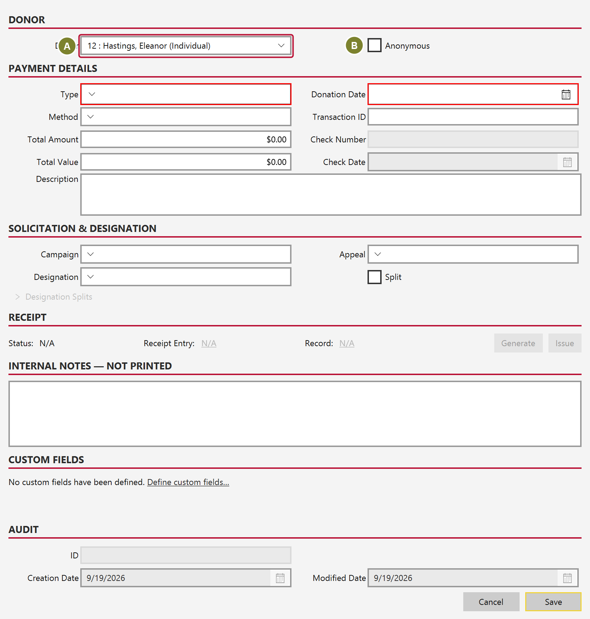
Task: Click into the Total Amount field
Action: (186, 139)
